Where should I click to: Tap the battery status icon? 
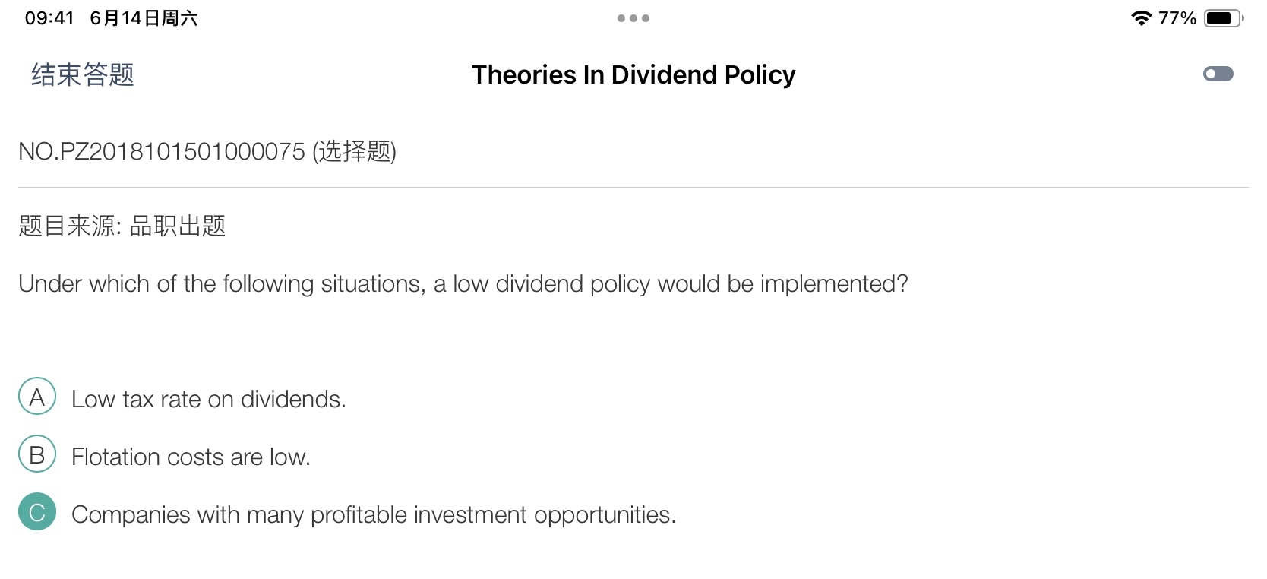click(1224, 18)
